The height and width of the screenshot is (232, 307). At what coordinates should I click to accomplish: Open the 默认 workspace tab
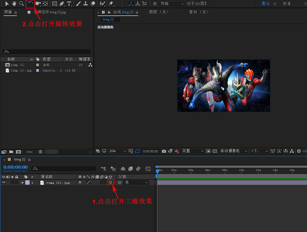click(266, 4)
